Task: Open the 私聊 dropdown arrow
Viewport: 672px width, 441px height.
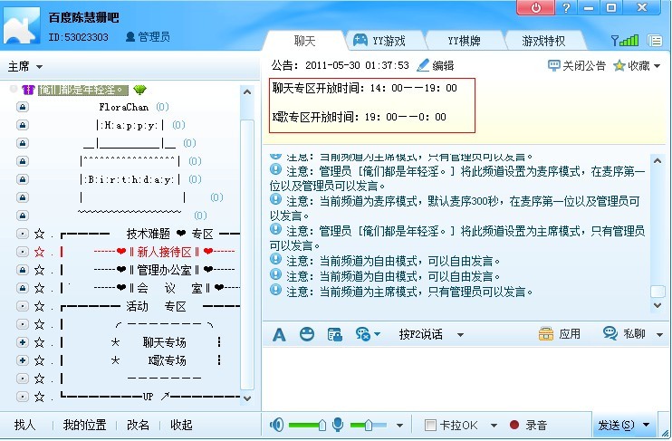Action: click(x=659, y=334)
